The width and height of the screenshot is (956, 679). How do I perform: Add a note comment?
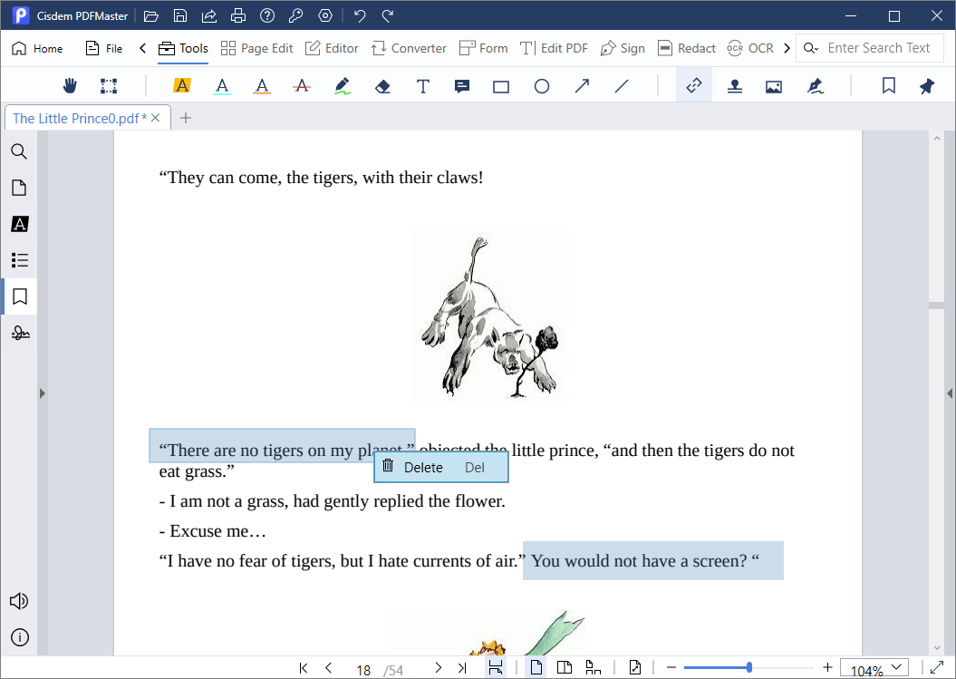pos(462,87)
